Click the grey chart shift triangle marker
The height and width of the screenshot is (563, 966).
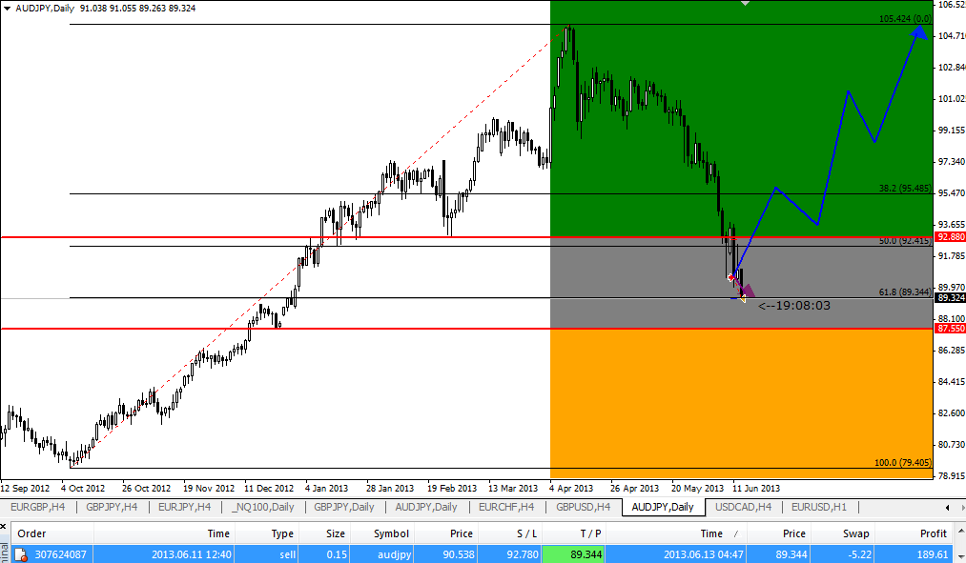[746, 4]
